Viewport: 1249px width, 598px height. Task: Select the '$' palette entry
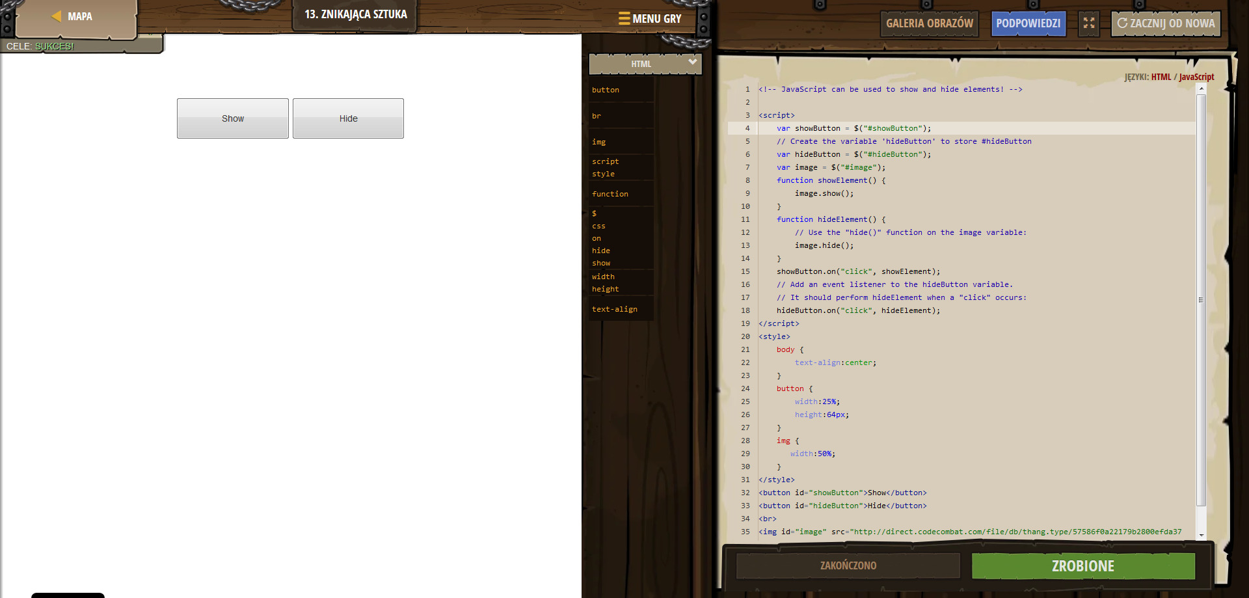click(x=594, y=213)
